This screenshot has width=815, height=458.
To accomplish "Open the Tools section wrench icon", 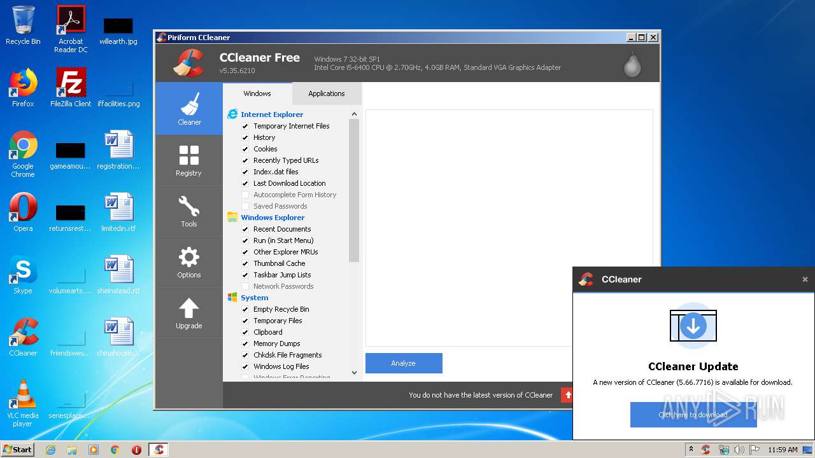I will [189, 206].
